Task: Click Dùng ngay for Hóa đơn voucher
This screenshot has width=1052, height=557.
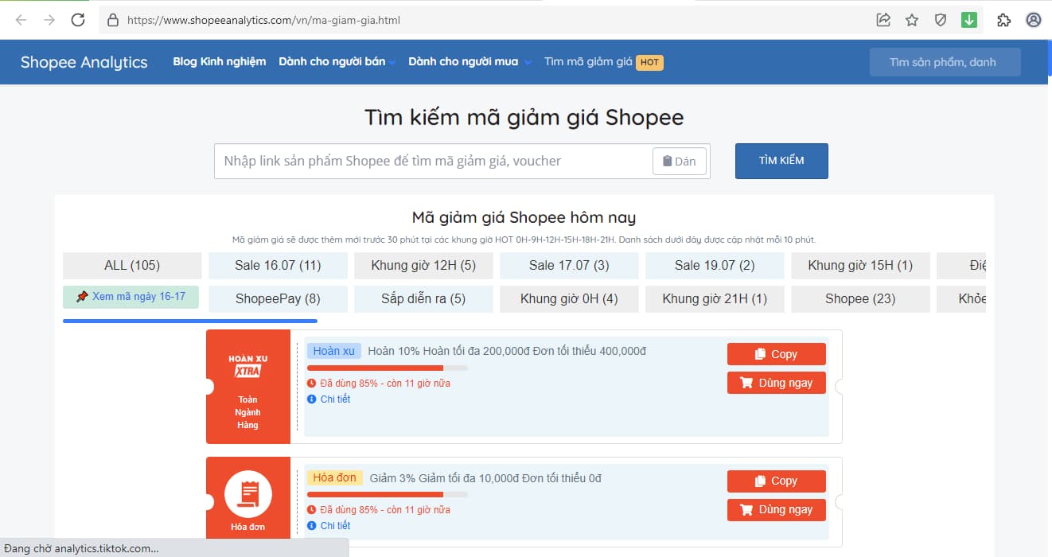Action: (x=776, y=510)
